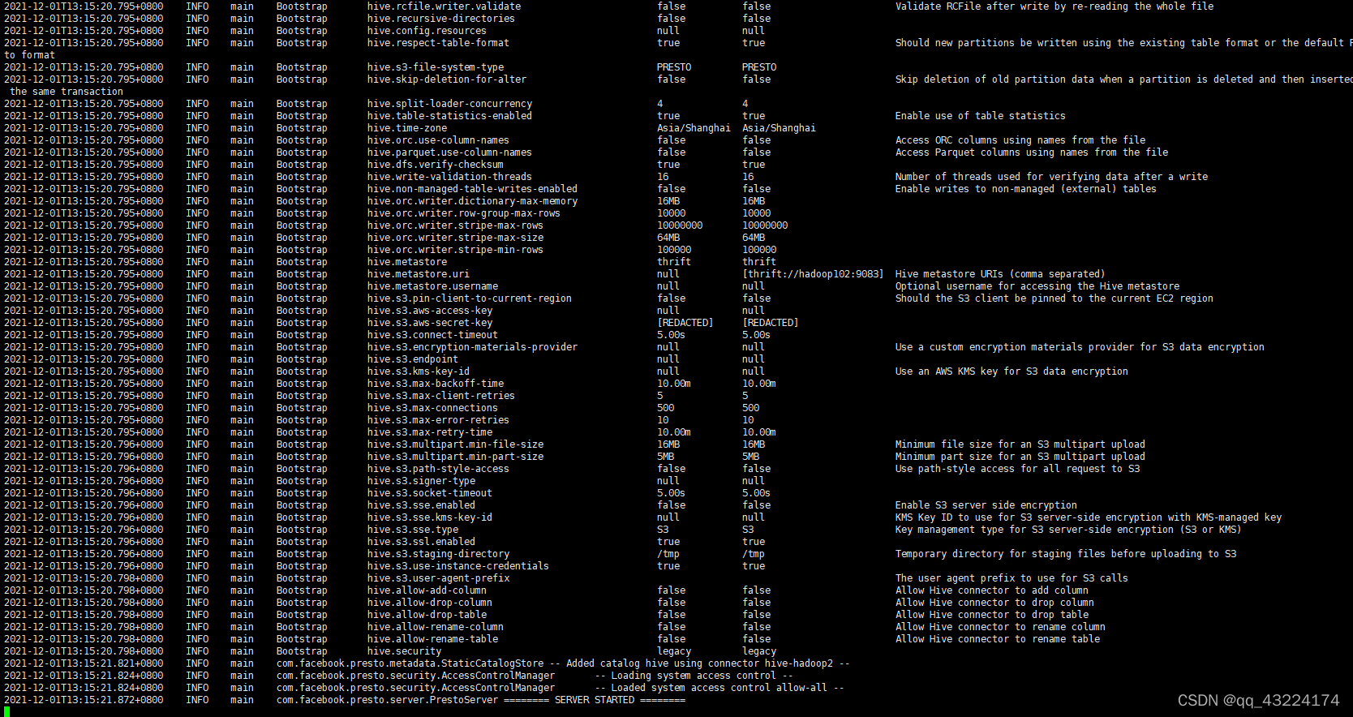Click hive.write-validation-threads property
Viewport: 1353px width, 717px height.
(x=449, y=177)
